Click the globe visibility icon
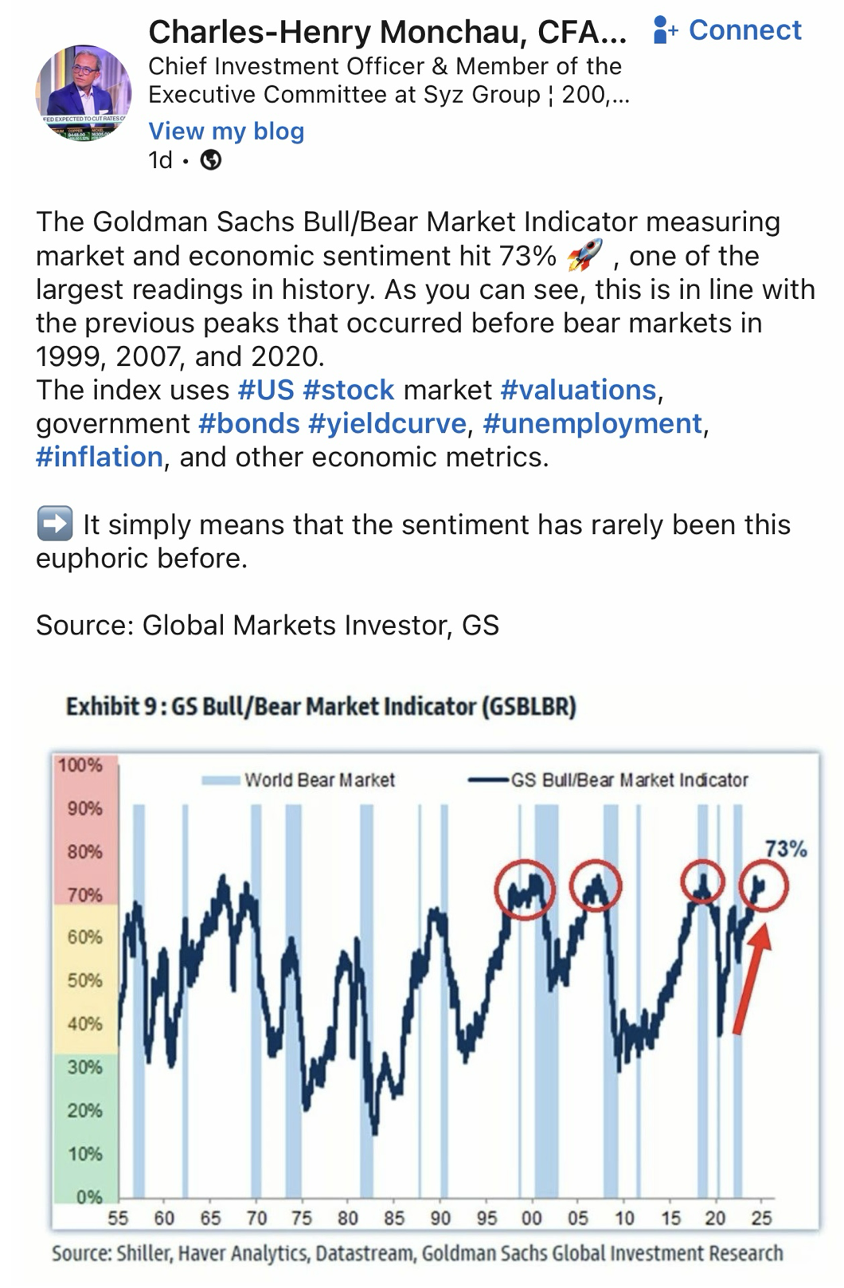 pyautogui.click(x=211, y=160)
